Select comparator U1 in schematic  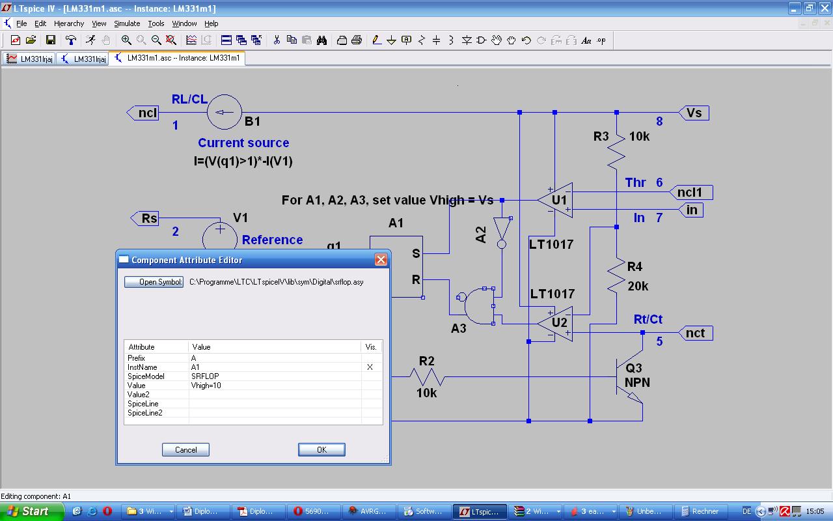(x=556, y=201)
